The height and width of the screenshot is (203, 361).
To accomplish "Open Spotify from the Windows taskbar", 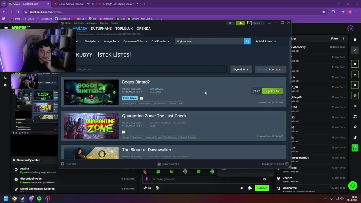I will [39, 198].
